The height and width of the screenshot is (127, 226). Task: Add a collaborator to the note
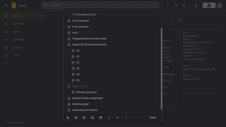(76, 117)
